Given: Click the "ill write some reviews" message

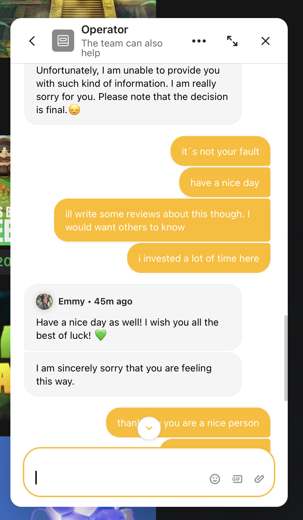Looking at the screenshot, I should [162, 220].
